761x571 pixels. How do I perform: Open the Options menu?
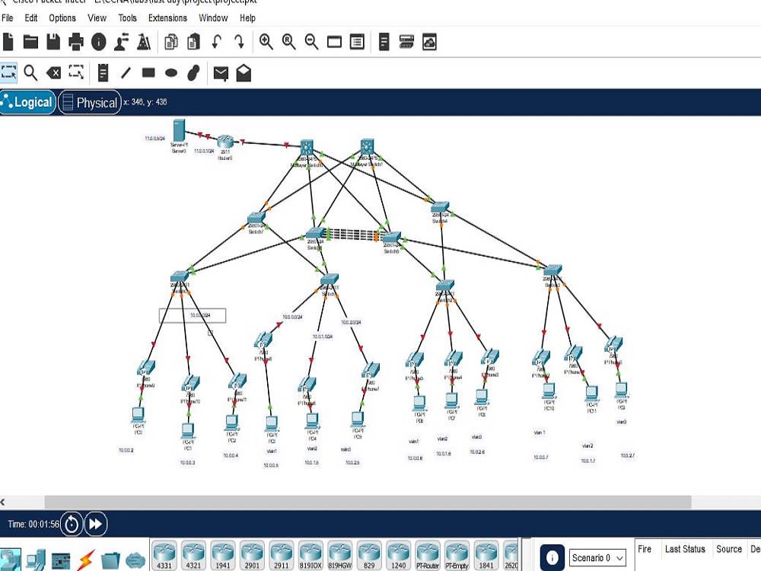tap(62, 18)
